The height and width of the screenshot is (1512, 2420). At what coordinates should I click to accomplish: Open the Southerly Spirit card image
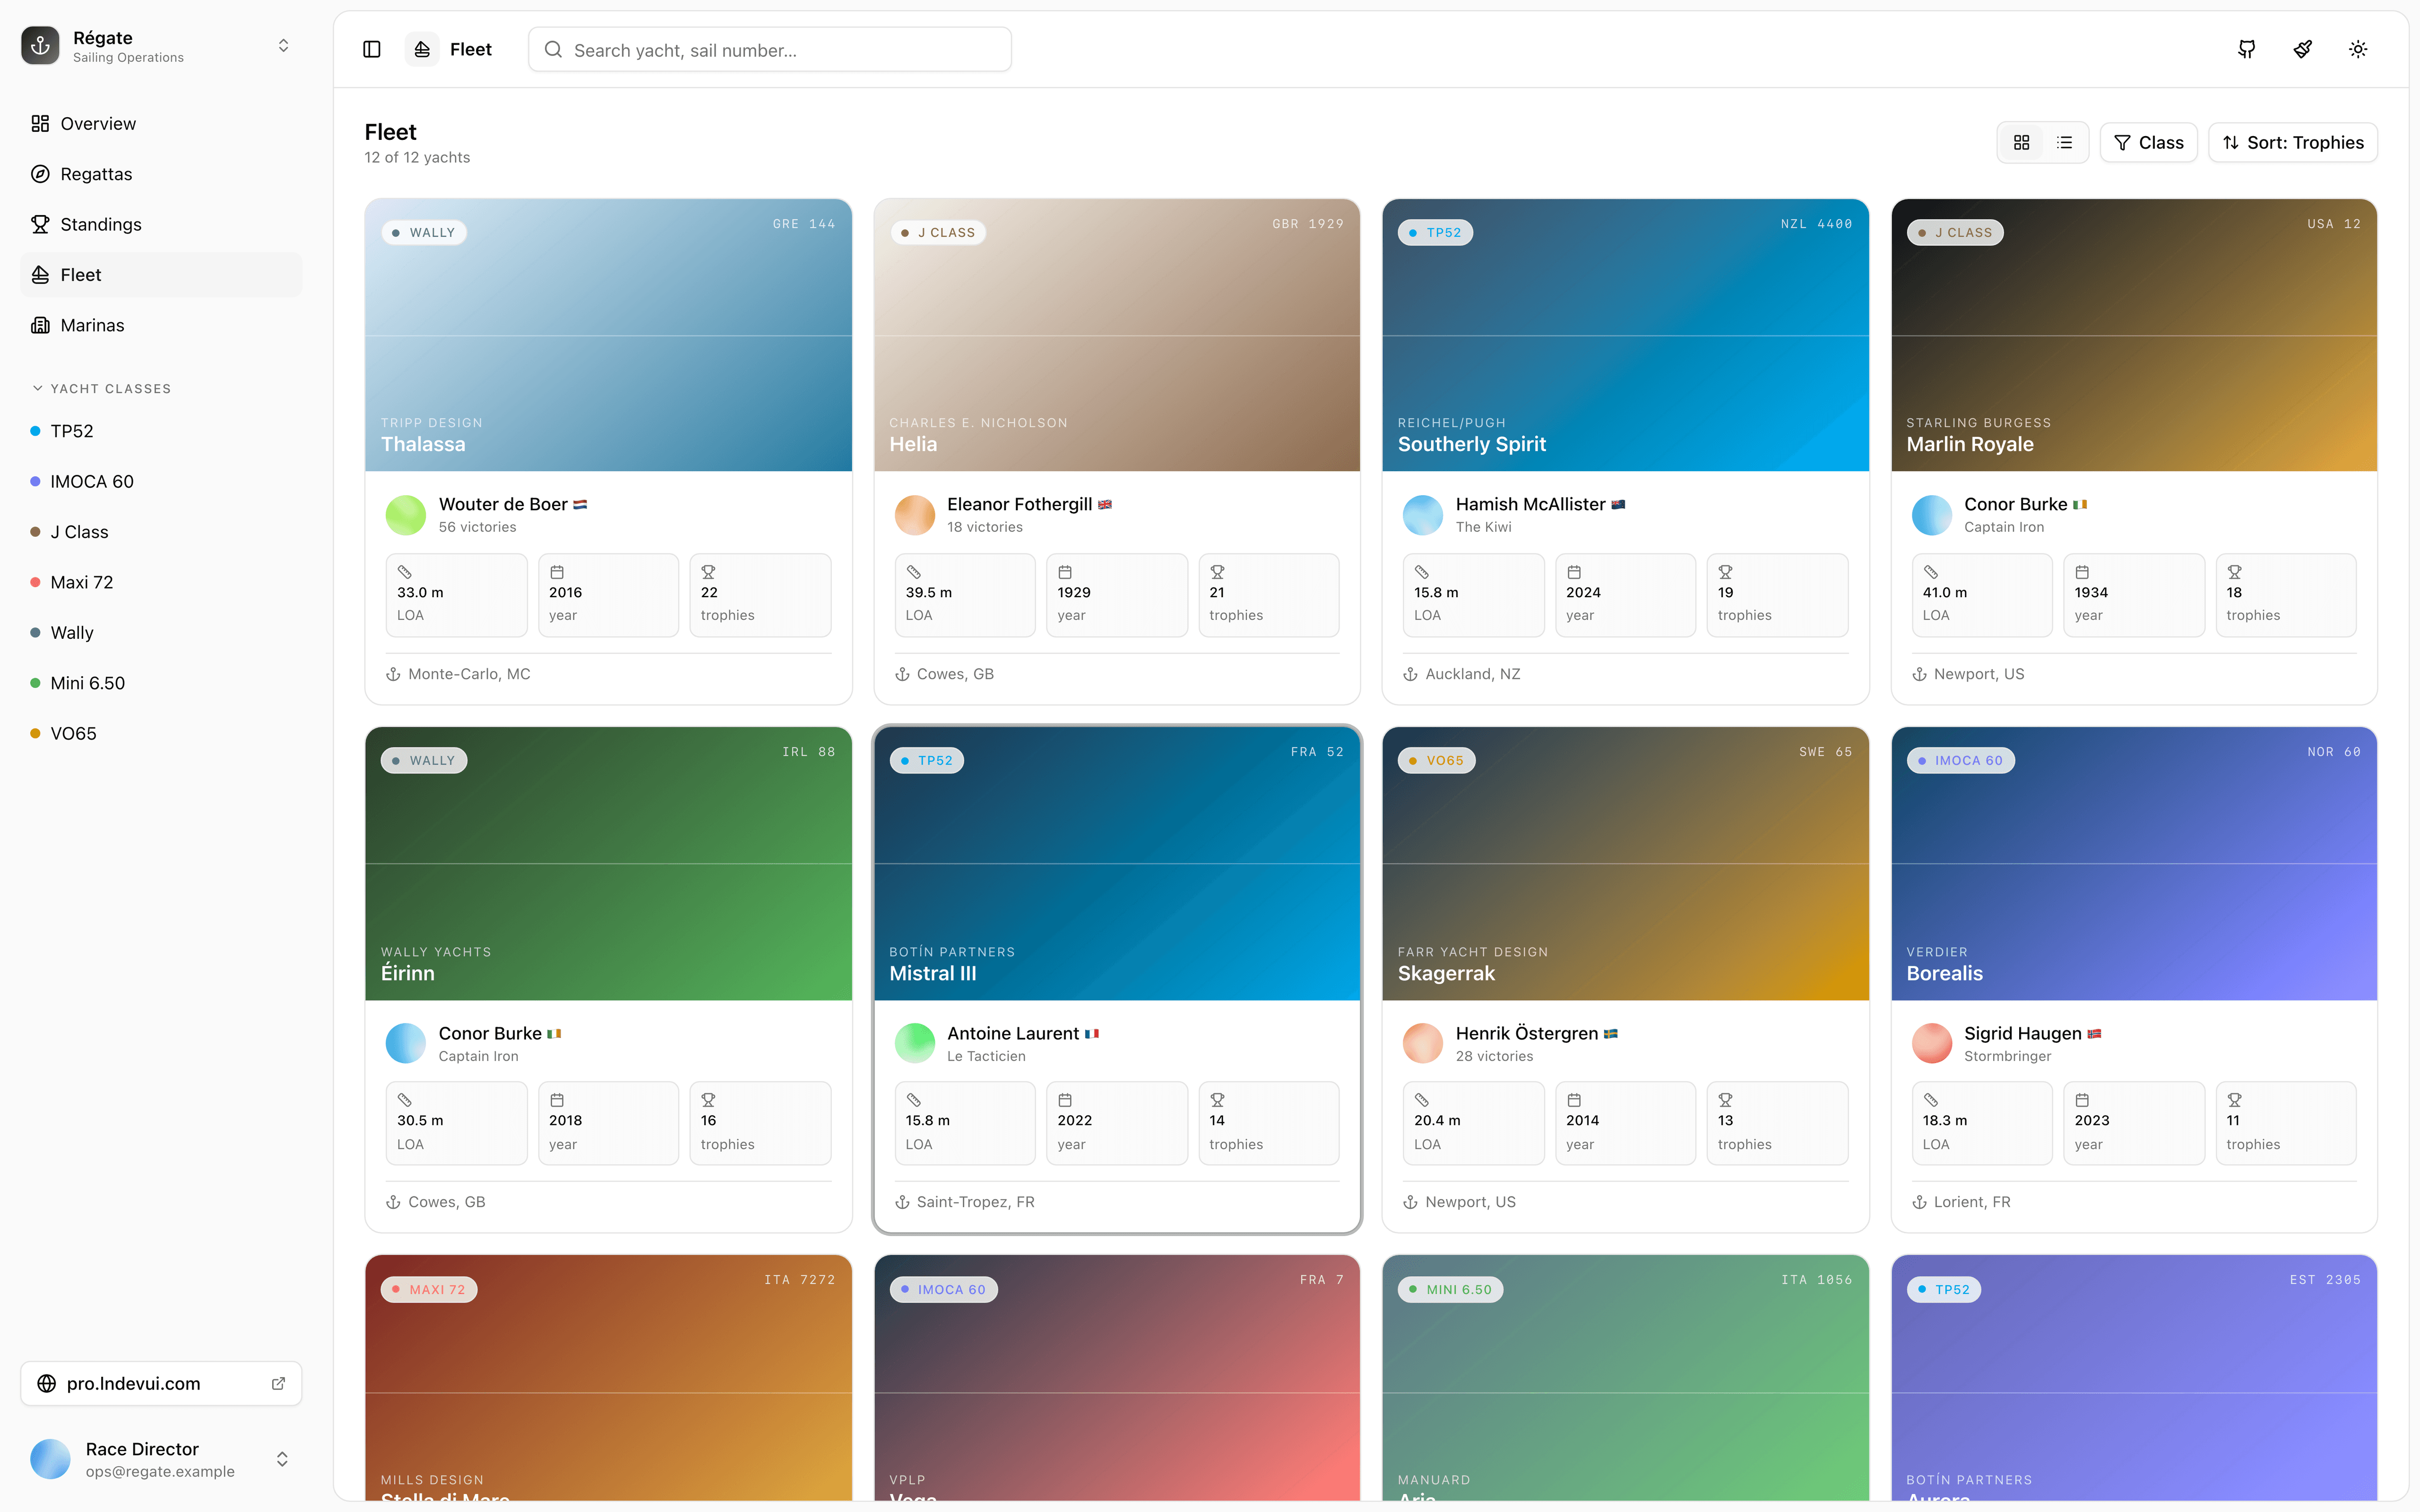point(1625,335)
